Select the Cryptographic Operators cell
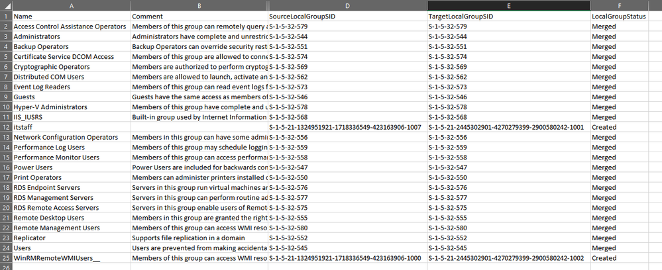Image resolution: width=662 pixels, height=270 pixels. point(72,67)
